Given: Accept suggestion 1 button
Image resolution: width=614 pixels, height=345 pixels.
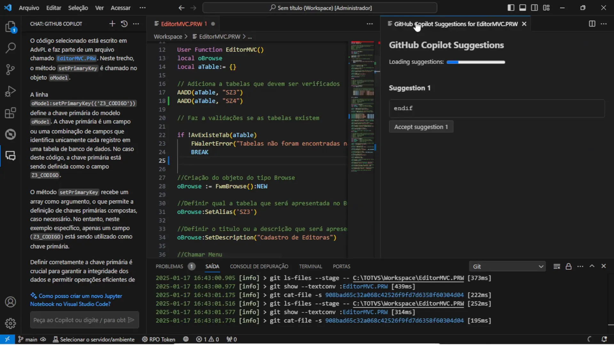Looking at the screenshot, I should [421, 127].
